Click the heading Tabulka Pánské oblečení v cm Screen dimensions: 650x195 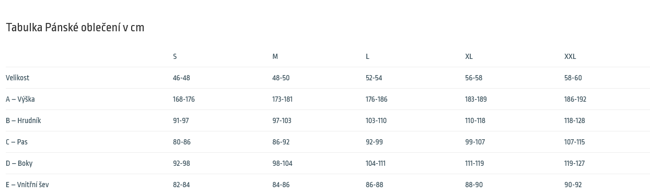pos(75,28)
